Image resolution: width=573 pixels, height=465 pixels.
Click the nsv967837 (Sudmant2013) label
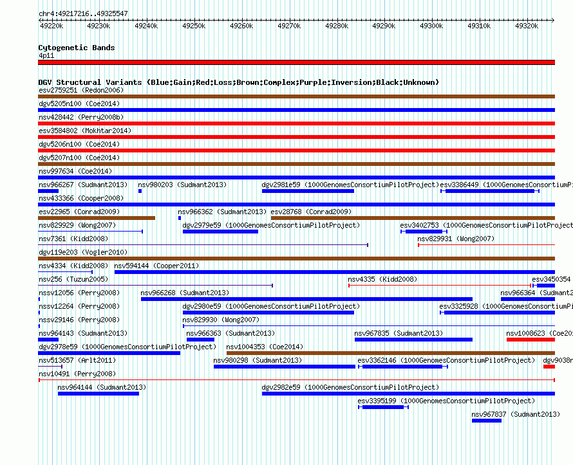[516, 414]
